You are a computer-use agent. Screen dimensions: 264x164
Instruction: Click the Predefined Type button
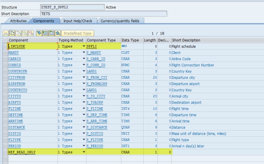coord(77,33)
